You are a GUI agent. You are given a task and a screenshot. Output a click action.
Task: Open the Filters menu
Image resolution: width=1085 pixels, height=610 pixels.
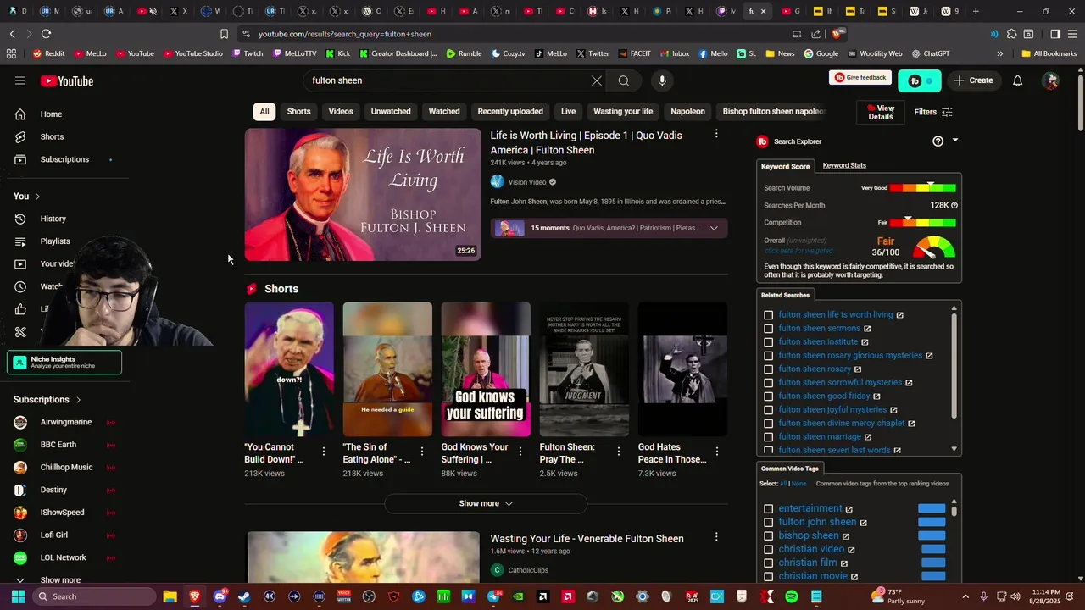pyautogui.click(x=933, y=112)
